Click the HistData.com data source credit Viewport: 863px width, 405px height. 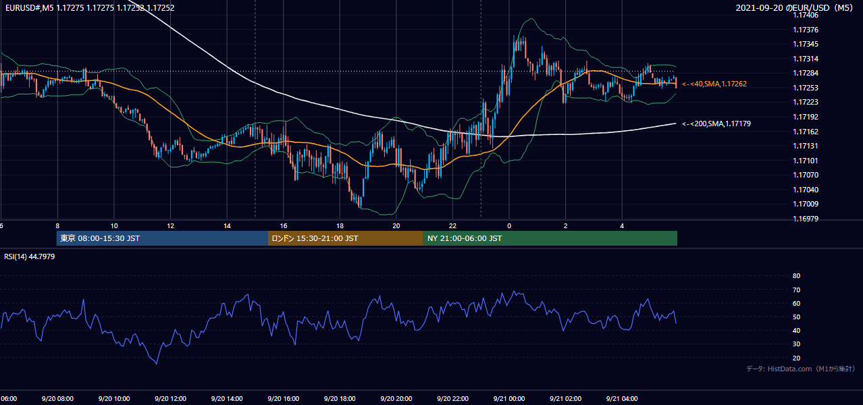tap(801, 369)
